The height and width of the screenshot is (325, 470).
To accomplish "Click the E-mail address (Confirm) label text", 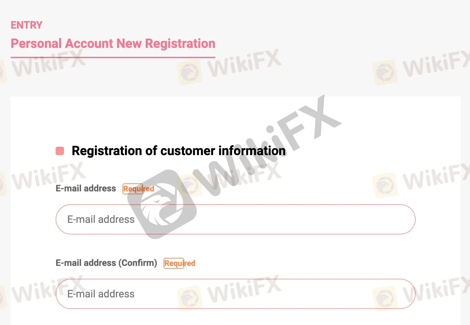I will pos(106,263).
